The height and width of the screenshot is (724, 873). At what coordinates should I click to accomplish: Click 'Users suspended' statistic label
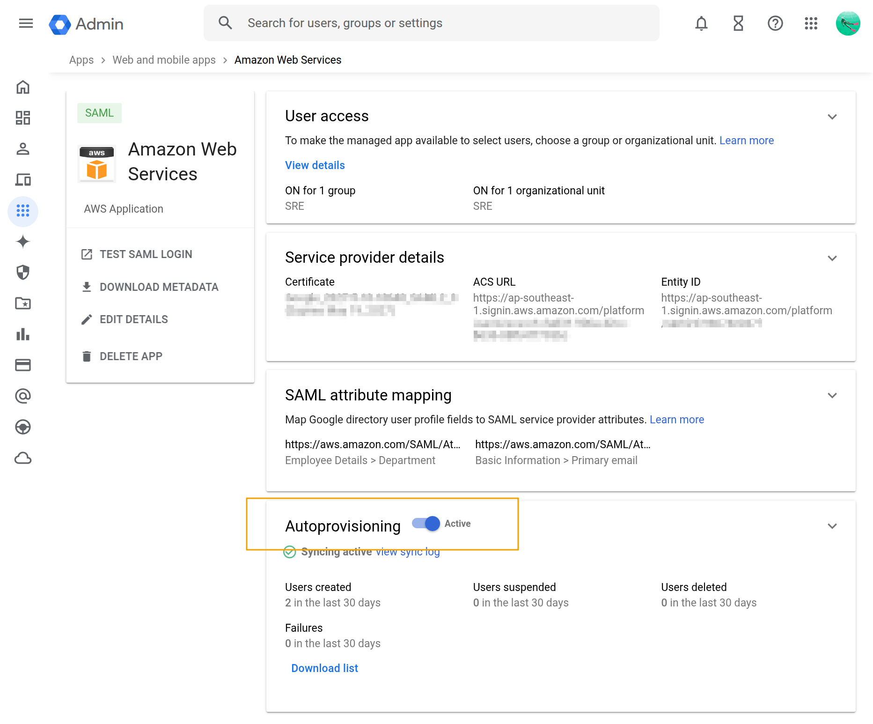pos(514,587)
